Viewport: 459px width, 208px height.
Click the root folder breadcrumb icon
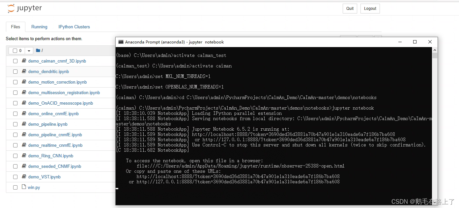[x=38, y=50]
